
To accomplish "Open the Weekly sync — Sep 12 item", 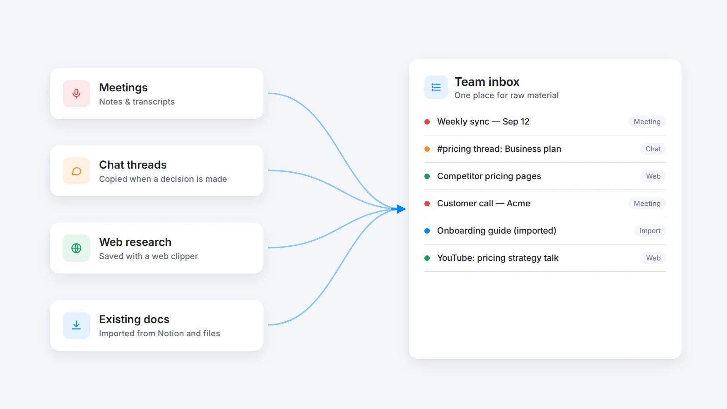I will click(x=545, y=122).
